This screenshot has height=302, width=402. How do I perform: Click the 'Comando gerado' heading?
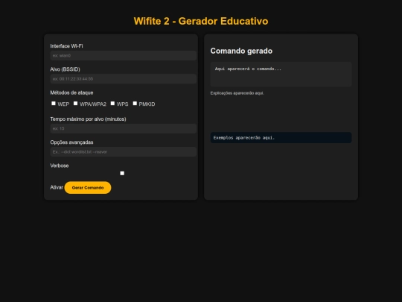(x=241, y=51)
